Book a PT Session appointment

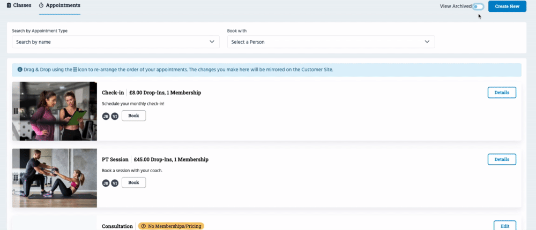click(133, 183)
